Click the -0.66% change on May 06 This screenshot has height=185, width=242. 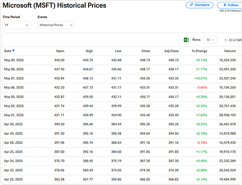(202, 88)
